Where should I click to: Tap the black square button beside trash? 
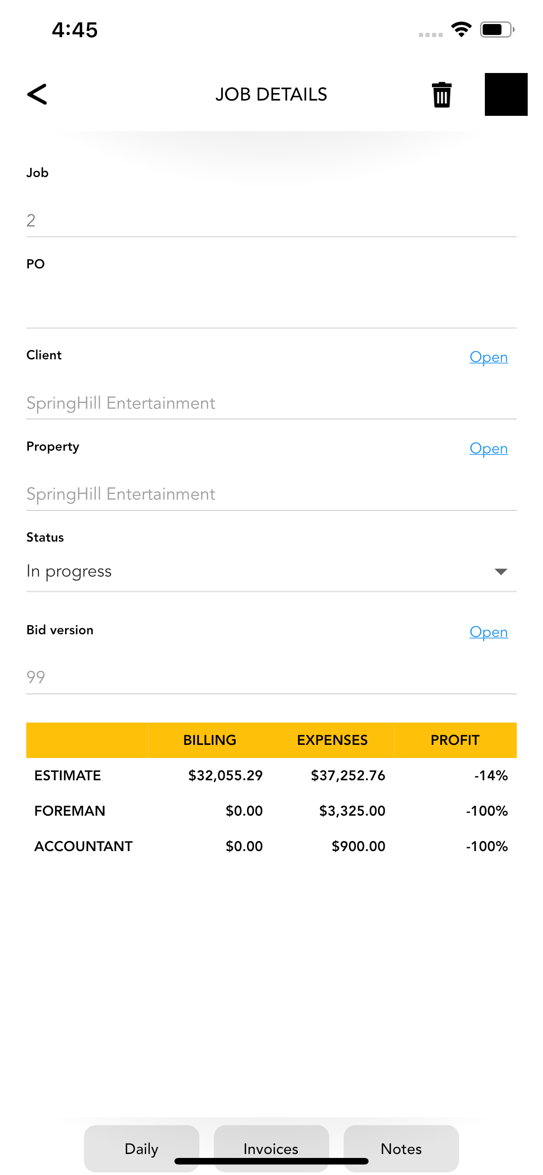(505, 94)
